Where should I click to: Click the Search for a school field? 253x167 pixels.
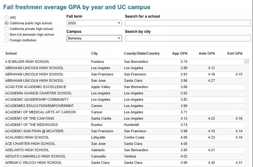188,23
